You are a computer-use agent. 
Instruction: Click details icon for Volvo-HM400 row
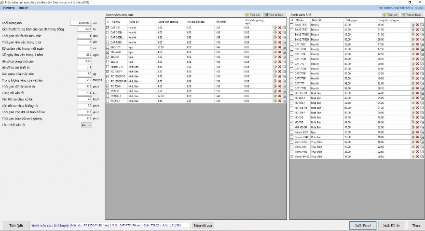pos(422,157)
